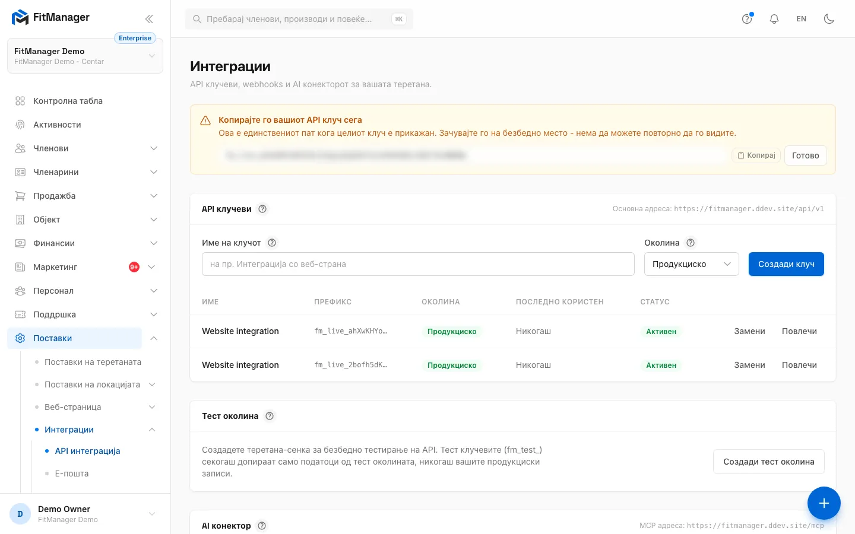Click help icon beside Име на клучот

pyautogui.click(x=272, y=243)
